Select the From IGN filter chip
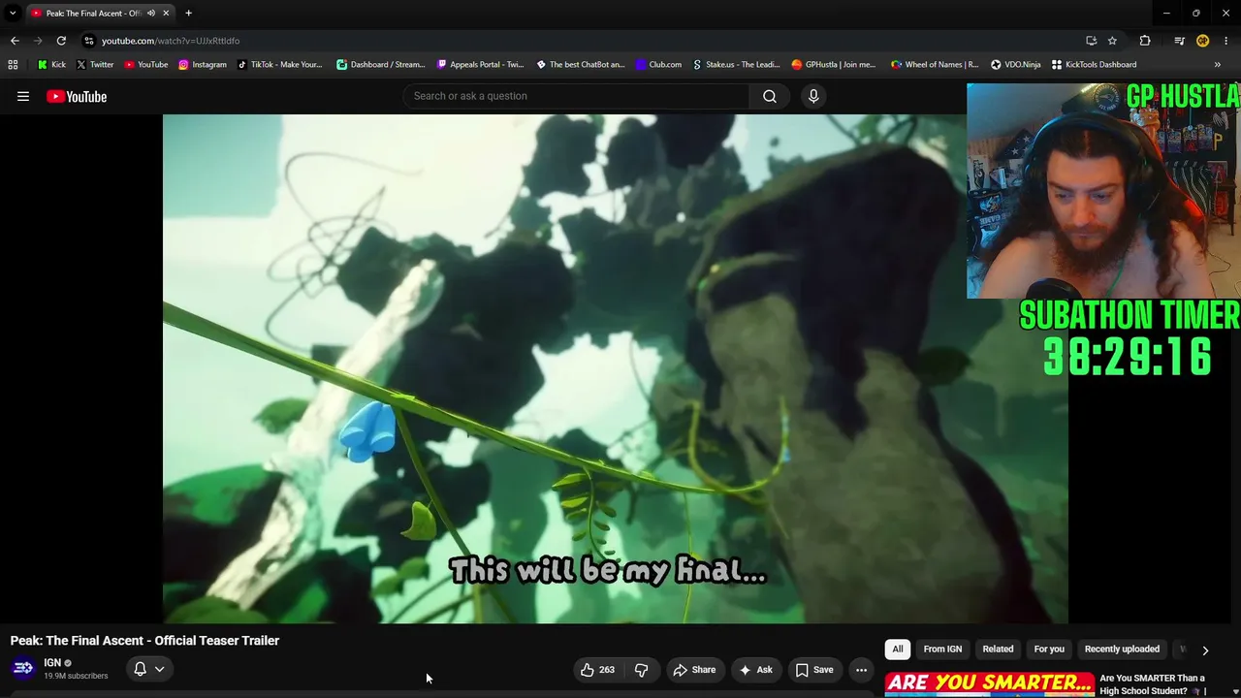1241x698 pixels. coord(942,650)
